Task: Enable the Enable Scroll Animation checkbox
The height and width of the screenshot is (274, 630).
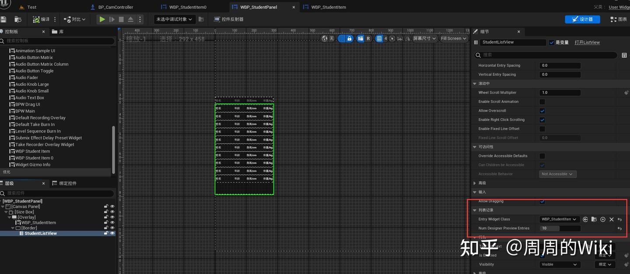Action: pos(542,102)
